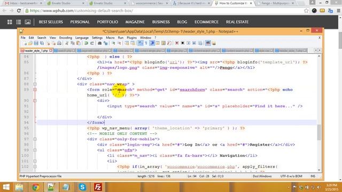Toggle show all characters pilcrow icon
The height and width of the screenshot is (192, 342).
pyautogui.click(x=146, y=43)
